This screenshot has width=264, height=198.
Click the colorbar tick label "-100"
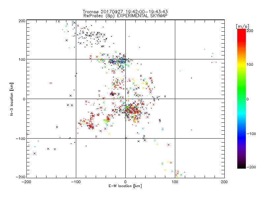251,134
